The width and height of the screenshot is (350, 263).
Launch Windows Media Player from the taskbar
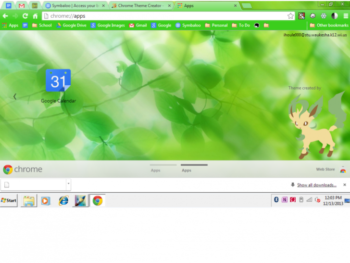click(x=46, y=200)
